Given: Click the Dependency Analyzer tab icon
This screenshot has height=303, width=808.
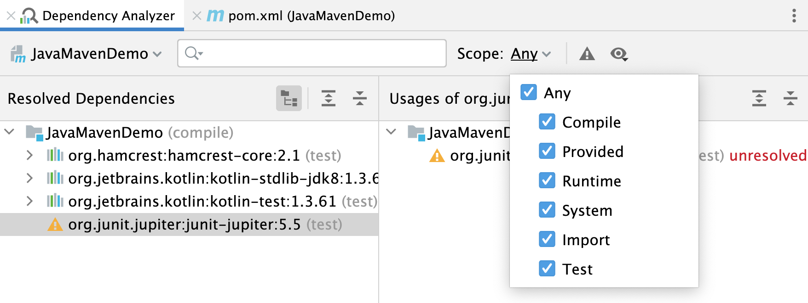Looking at the screenshot, I should pyautogui.click(x=29, y=16).
